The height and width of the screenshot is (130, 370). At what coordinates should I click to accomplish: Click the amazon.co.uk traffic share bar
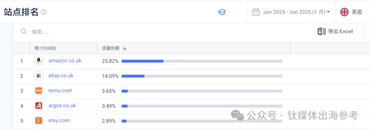(202, 61)
